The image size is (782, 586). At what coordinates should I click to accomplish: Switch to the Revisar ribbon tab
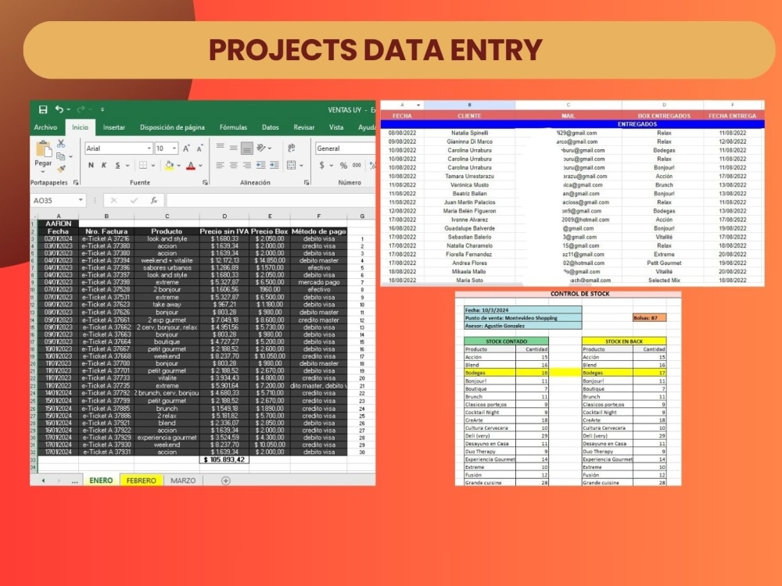tap(304, 127)
